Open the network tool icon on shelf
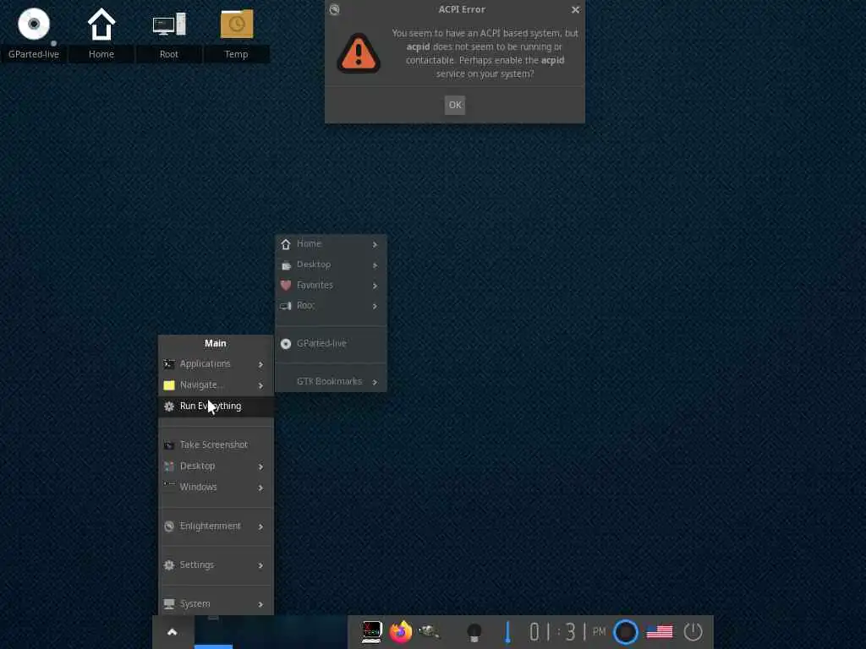The width and height of the screenshot is (866, 649). coord(429,630)
